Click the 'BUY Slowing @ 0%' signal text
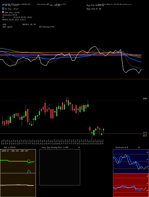This screenshot has height=197, width=149. pos(47,27)
